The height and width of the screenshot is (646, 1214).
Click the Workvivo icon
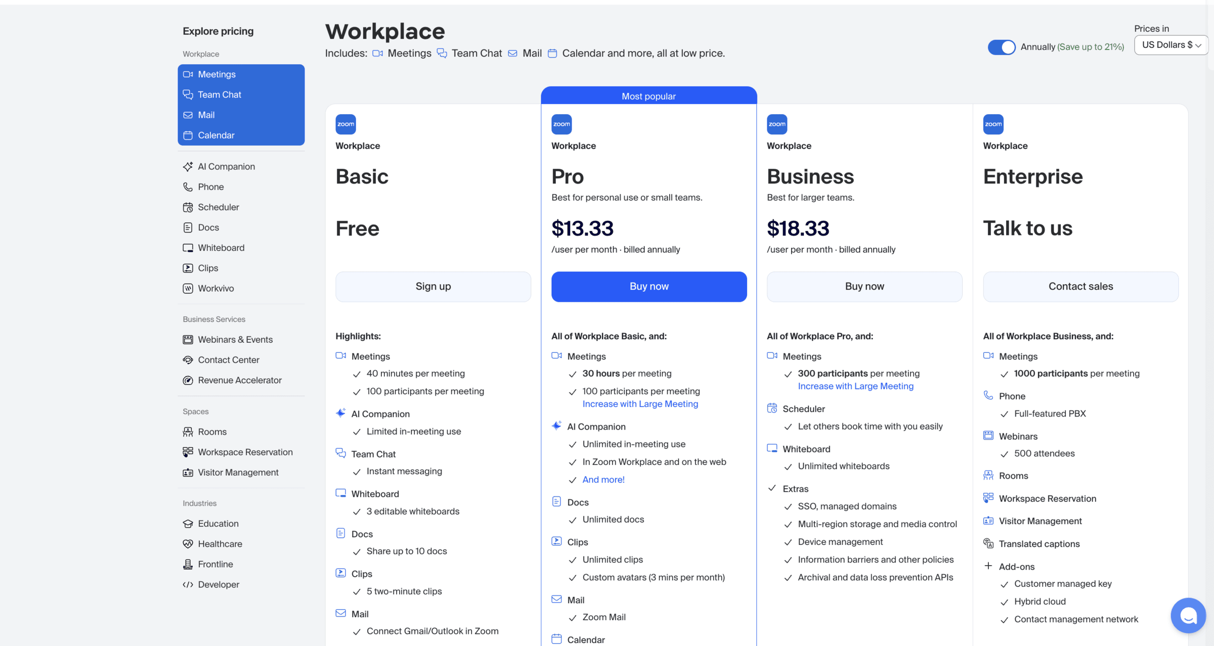pos(188,288)
